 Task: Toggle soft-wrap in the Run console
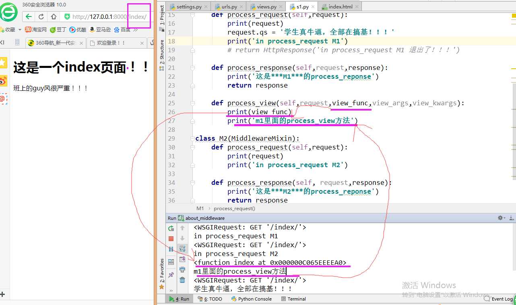pyautogui.click(x=182, y=249)
